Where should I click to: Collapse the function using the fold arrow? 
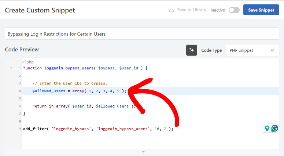[x=11, y=68]
